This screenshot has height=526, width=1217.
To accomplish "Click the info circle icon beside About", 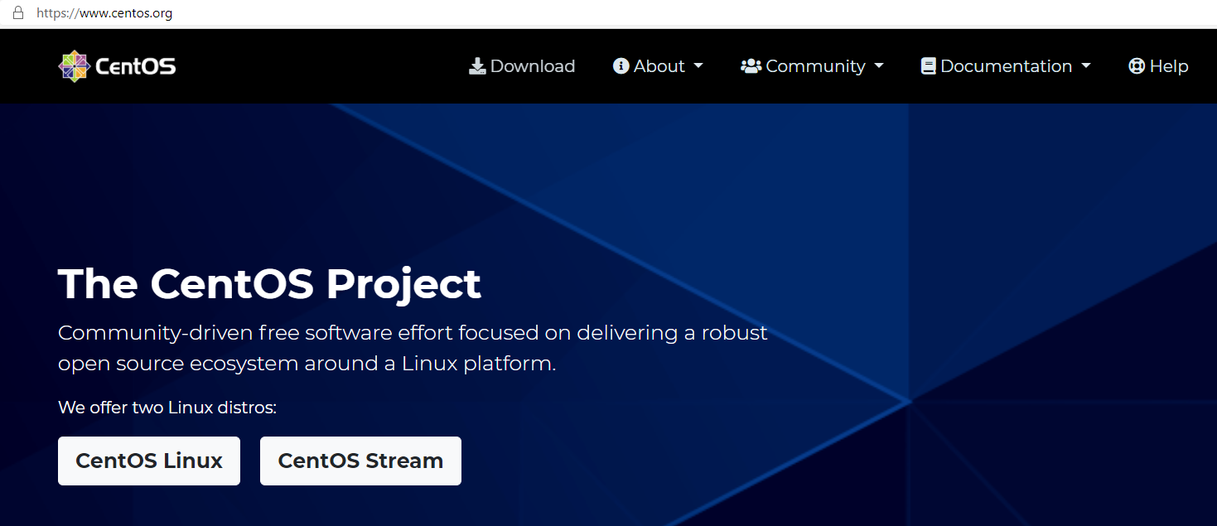I will tap(621, 66).
